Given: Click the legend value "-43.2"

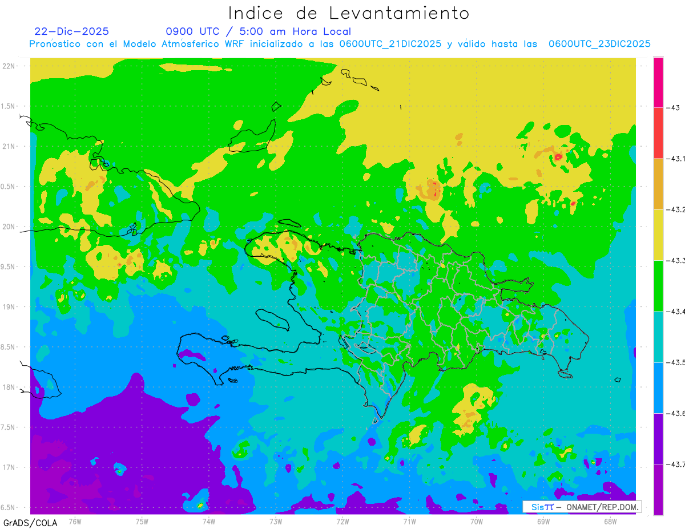Looking at the screenshot, I should (x=675, y=209).
